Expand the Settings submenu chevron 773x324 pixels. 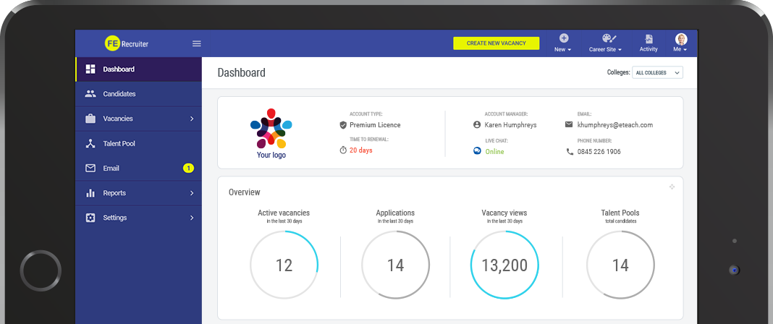click(x=192, y=218)
